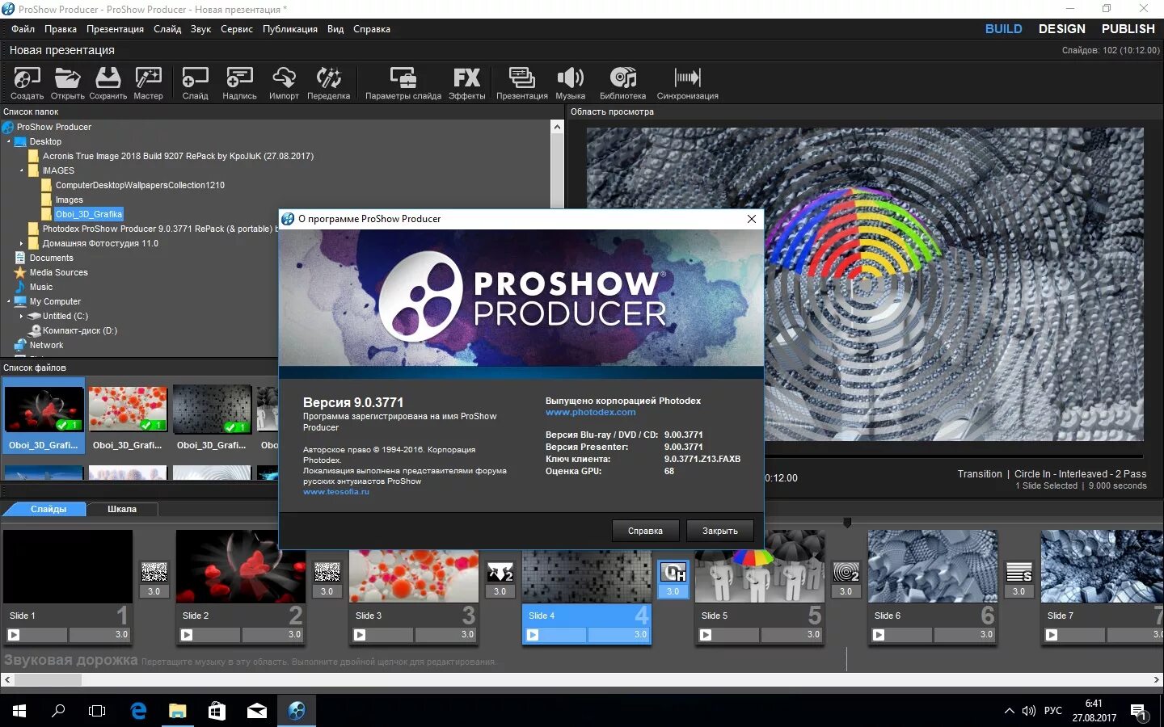Open the Презентация menu
This screenshot has width=1164, height=727.
coord(115,29)
